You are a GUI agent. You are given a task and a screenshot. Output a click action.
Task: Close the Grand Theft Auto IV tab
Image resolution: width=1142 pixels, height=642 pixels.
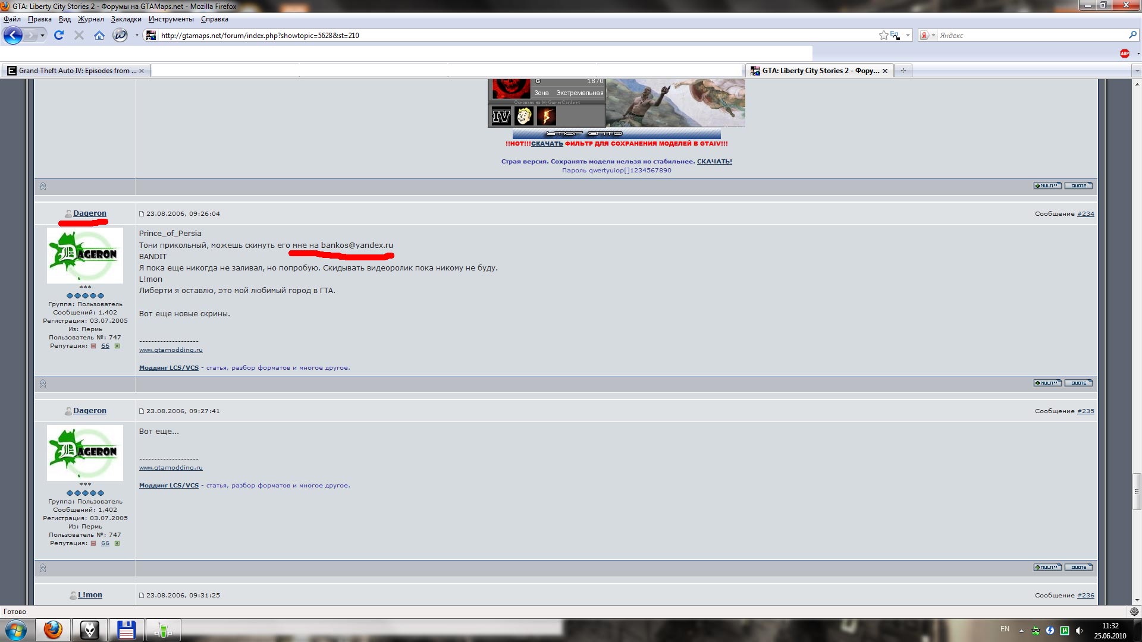pyautogui.click(x=142, y=71)
